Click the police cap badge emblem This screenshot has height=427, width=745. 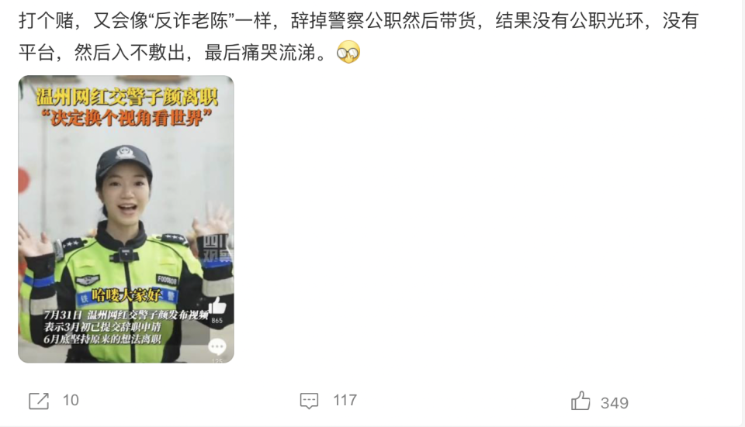point(125,153)
